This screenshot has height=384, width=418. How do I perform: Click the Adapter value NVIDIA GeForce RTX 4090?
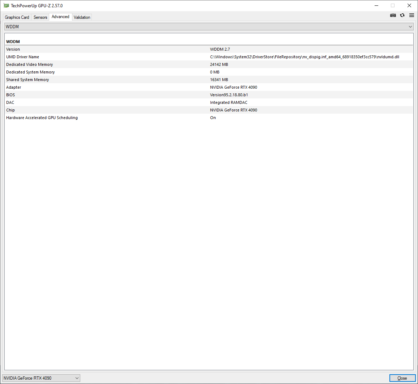pos(234,87)
